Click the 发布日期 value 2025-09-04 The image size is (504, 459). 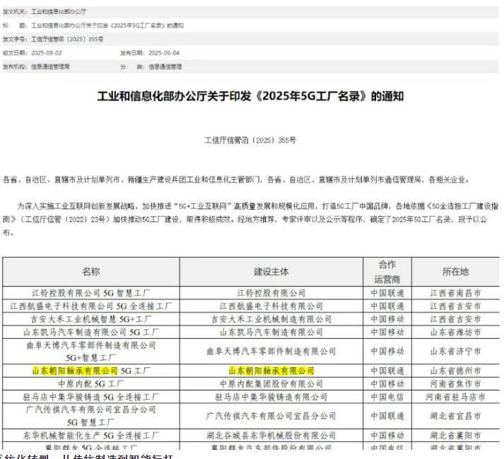pos(165,53)
